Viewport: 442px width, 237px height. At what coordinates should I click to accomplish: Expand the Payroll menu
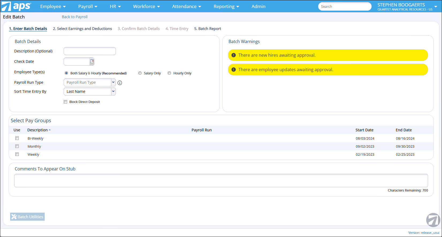click(x=88, y=6)
